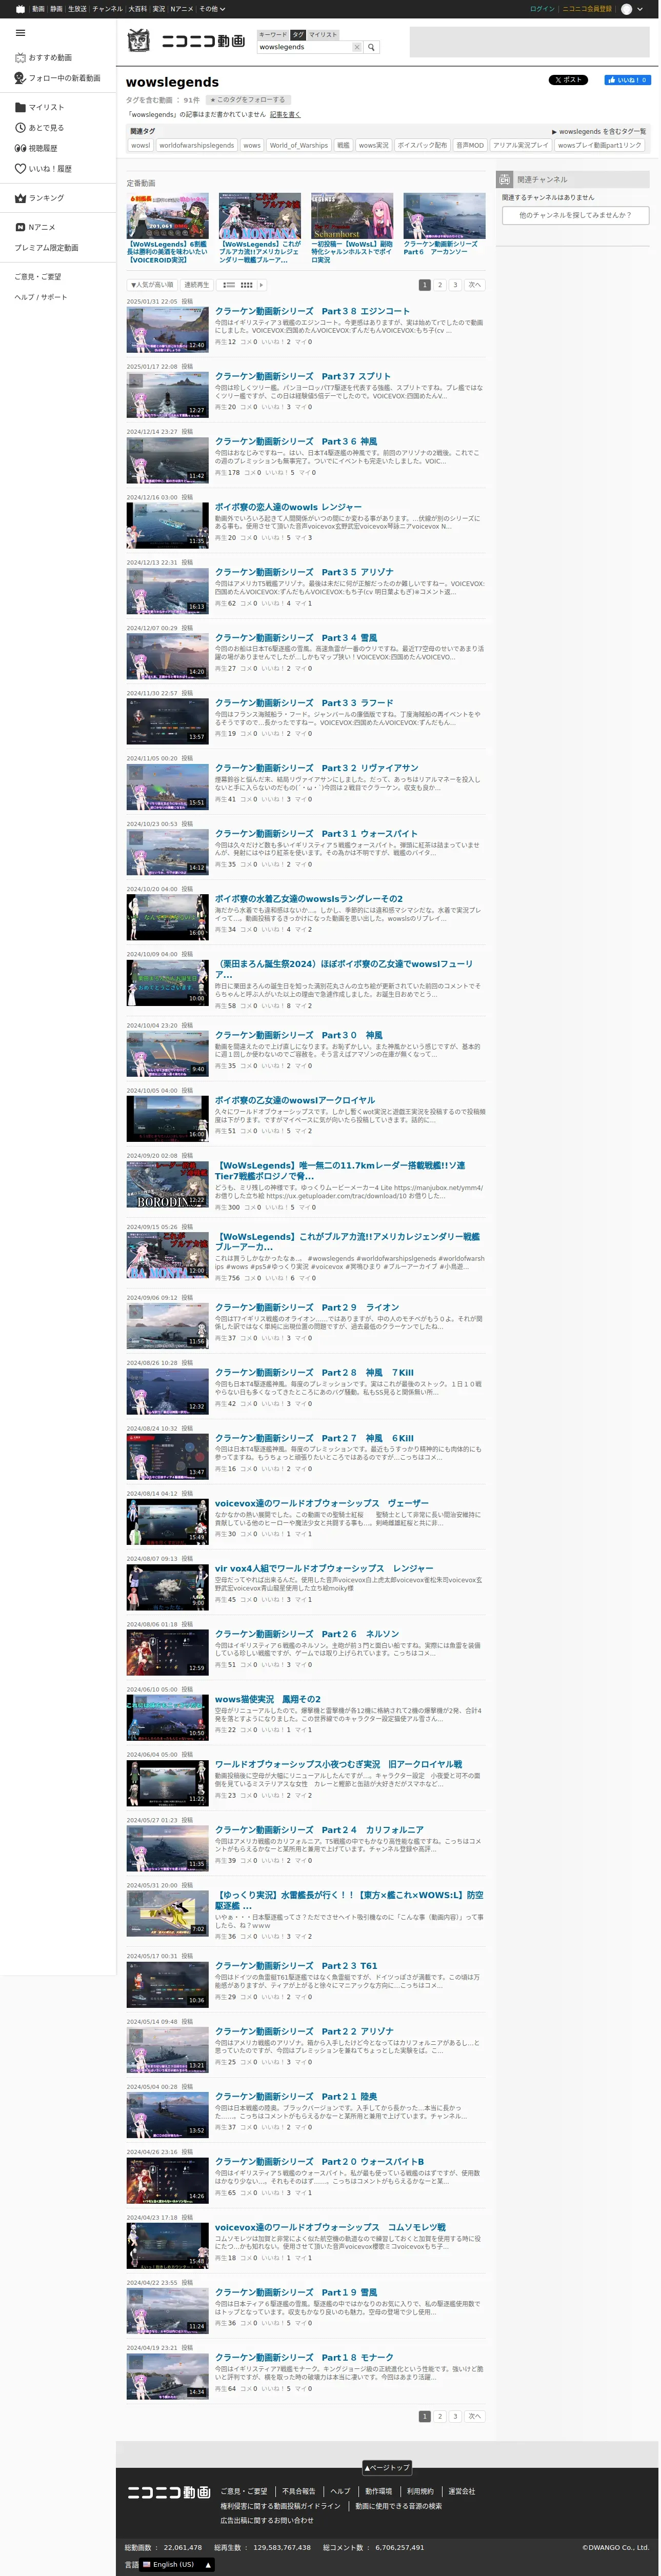This screenshot has height=2576, width=661.
Task: Click the ボイスバック配布 related tag
Action: [x=422, y=145]
